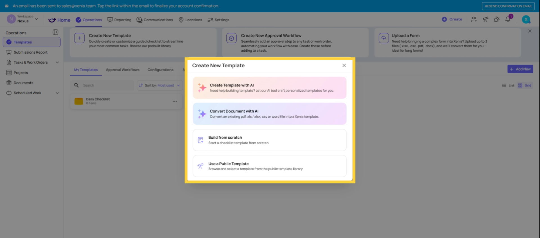Screen dimensions: 540x238
Task: Click the Reporting presentation icon
Action: tap(110, 20)
